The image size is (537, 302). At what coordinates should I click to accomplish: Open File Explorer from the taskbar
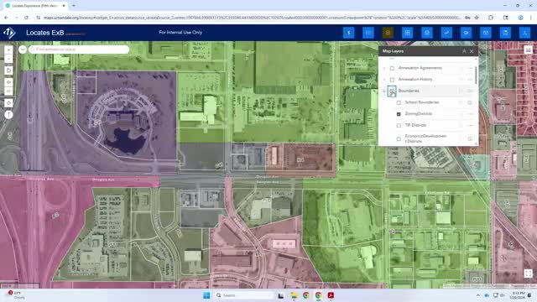(294, 295)
